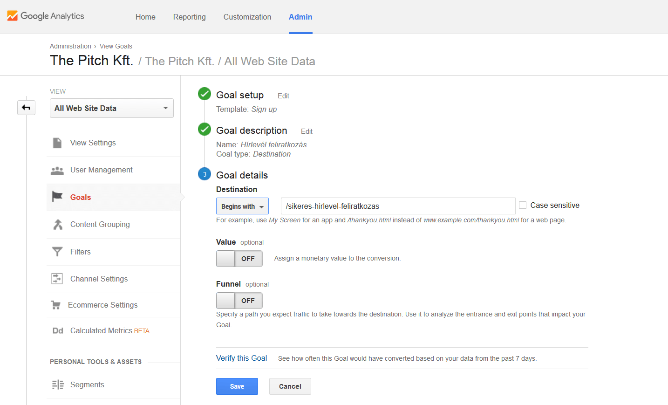Click the Ecommerce Settings cart icon
This screenshot has width=668, height=405.
coord(56,305)
